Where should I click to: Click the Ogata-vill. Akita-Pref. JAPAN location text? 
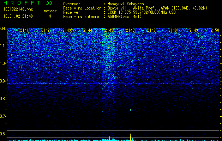tap(157, 8)
